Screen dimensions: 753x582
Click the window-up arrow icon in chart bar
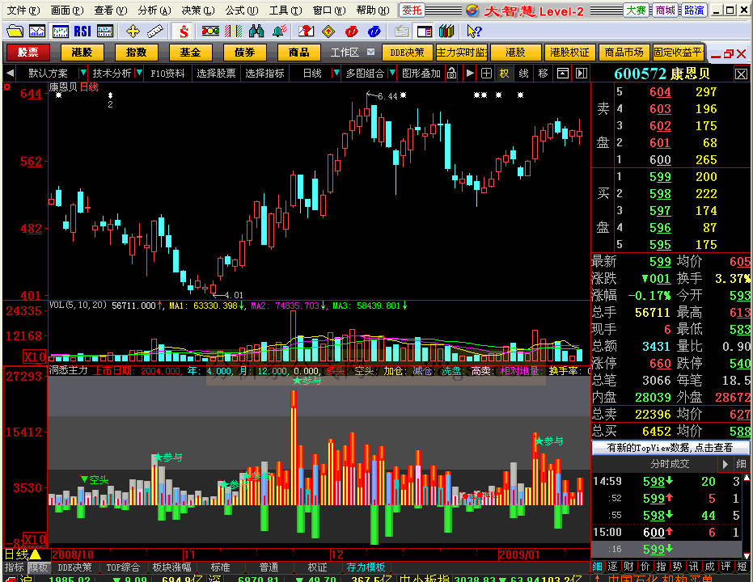[x=563, y=74]
